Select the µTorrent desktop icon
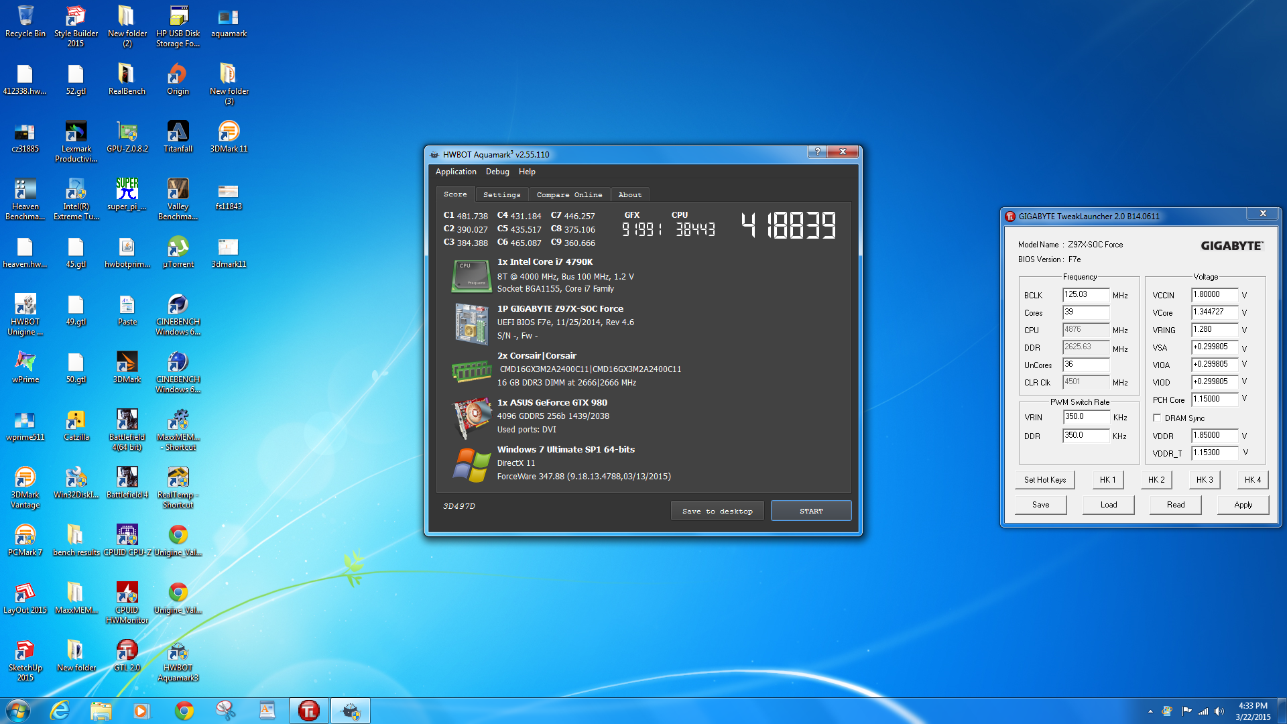1287x724 pixels. coord(178,252)
